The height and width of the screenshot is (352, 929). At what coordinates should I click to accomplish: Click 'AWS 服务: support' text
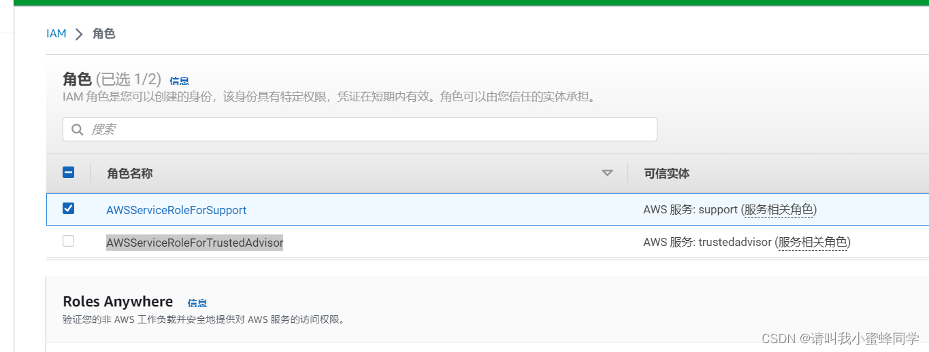(690, 210)
